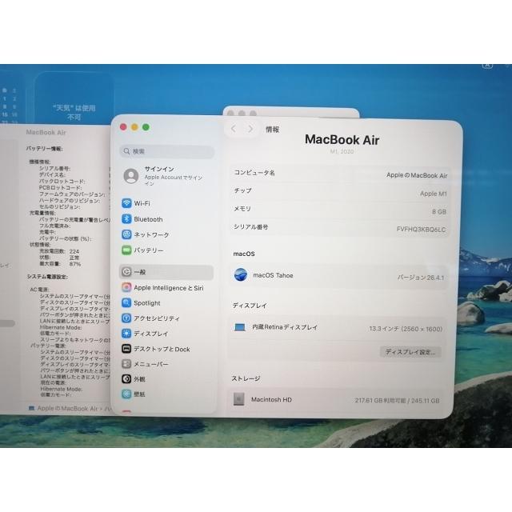The width and height of the screenshot is (512, 512).
Task: Click the AppleのMacBook Air path bar item
Action: 63,408
